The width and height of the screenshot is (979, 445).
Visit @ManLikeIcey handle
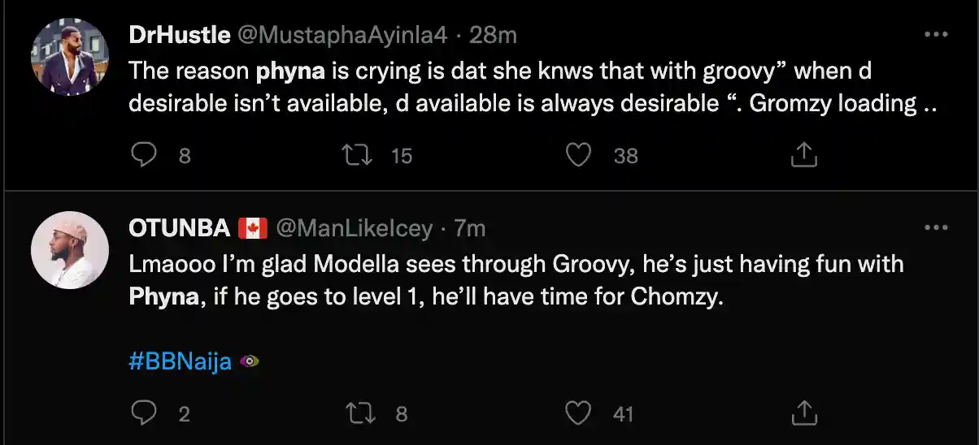pos(355,228)
